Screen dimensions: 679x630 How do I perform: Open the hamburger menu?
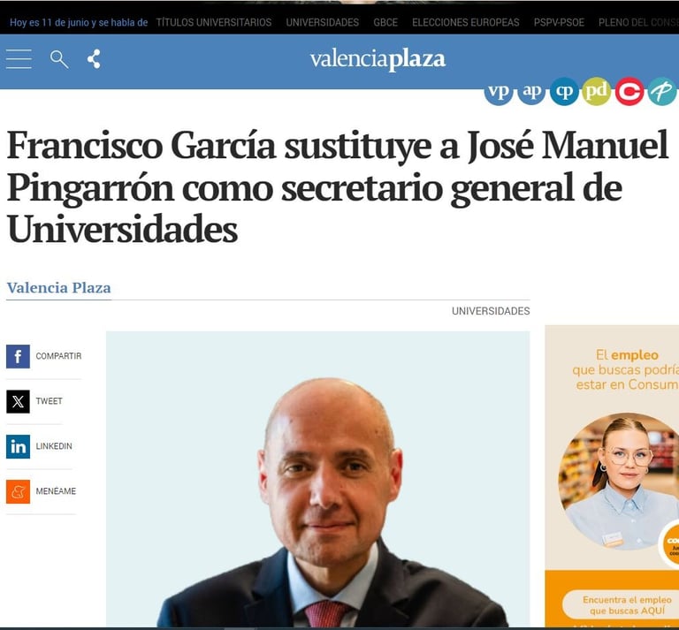tap(19, 59)
